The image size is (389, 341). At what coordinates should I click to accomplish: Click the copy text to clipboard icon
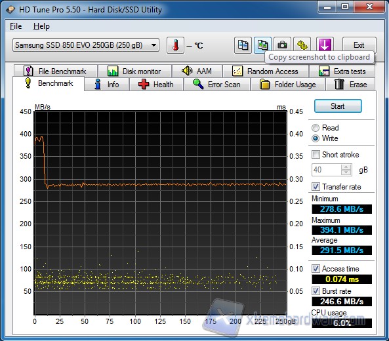(x=243, y=45)
